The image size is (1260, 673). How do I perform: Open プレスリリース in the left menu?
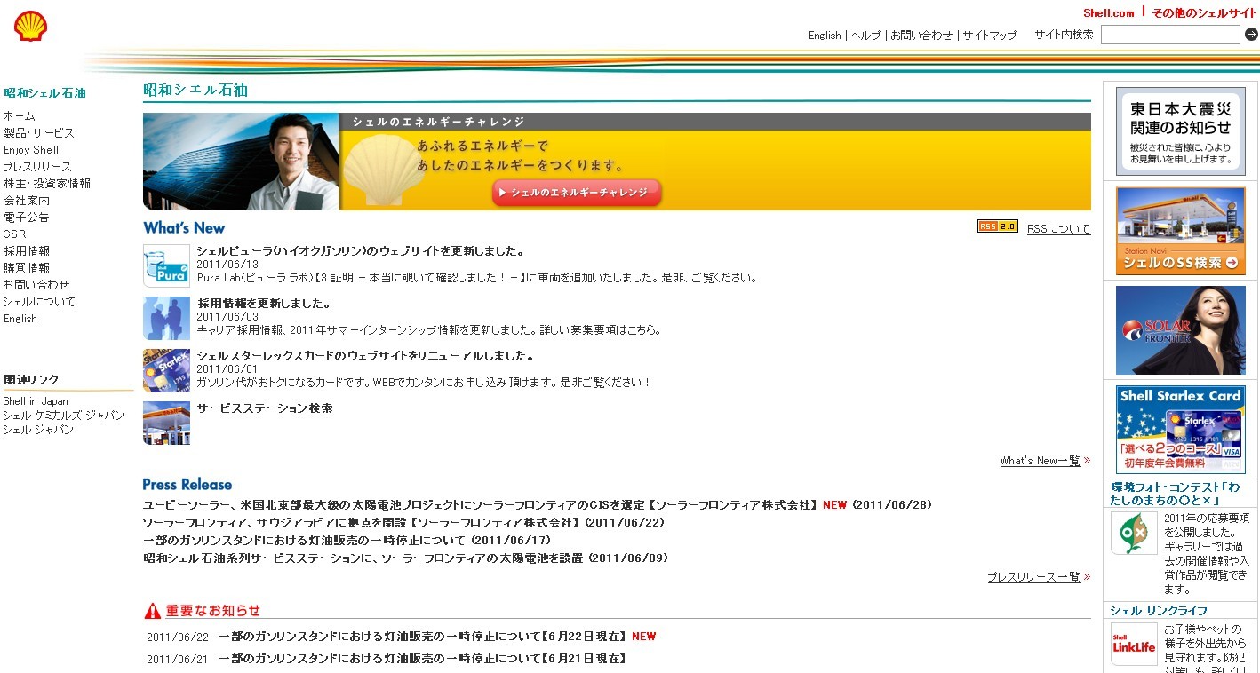pos(37,167)
